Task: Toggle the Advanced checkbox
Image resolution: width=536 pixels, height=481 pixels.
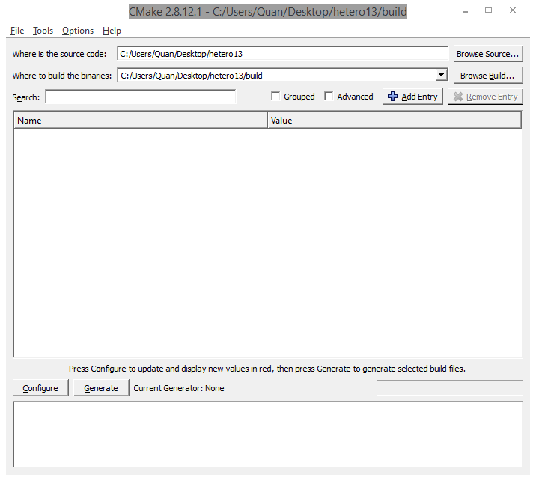Action: tap(329, 97)
